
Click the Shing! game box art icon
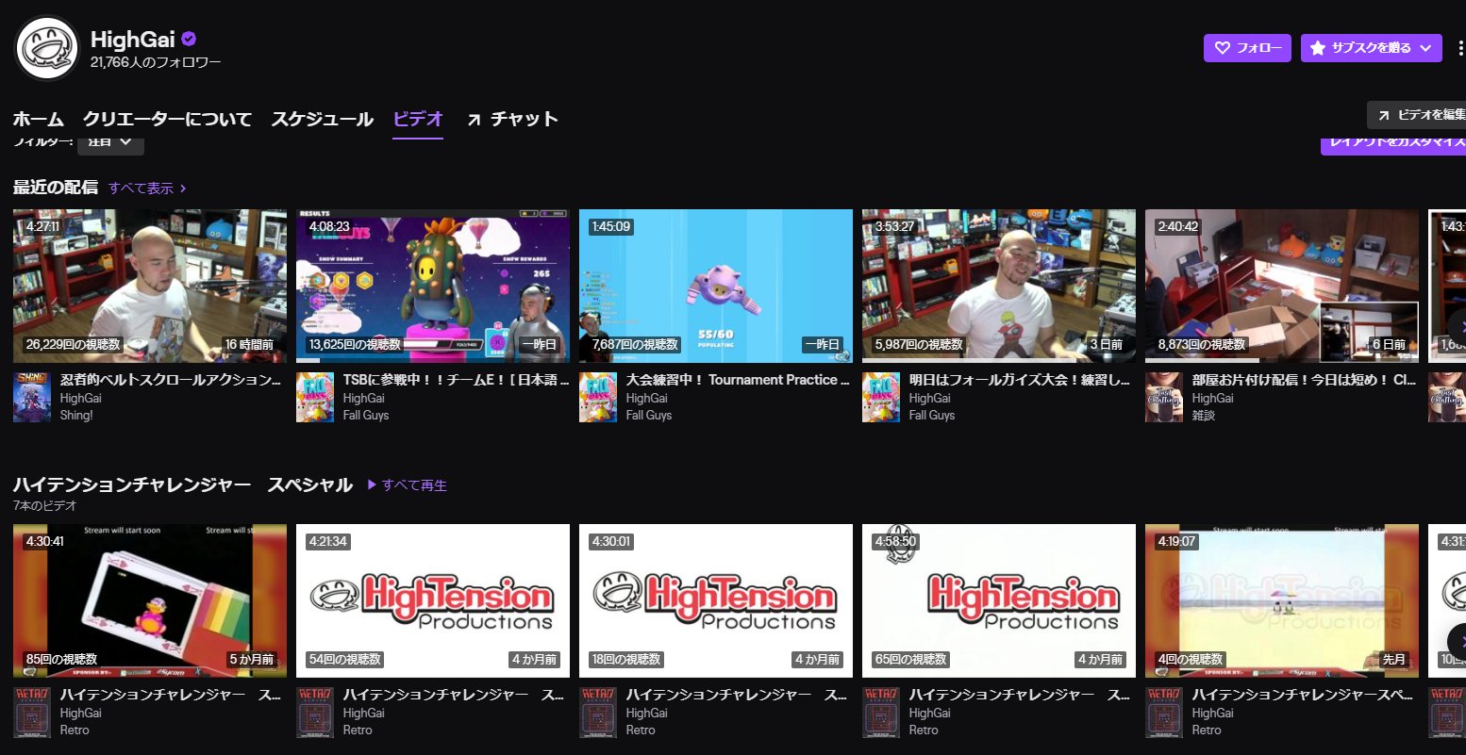point(32,397)
